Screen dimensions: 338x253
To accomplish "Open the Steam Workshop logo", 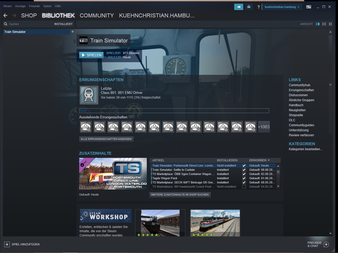I will 106,216.
